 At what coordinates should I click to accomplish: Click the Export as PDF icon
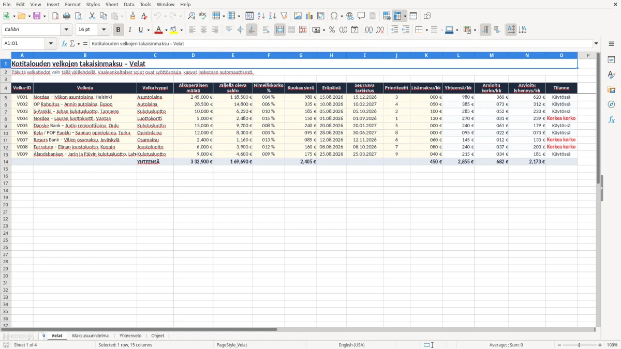point(55,16)
